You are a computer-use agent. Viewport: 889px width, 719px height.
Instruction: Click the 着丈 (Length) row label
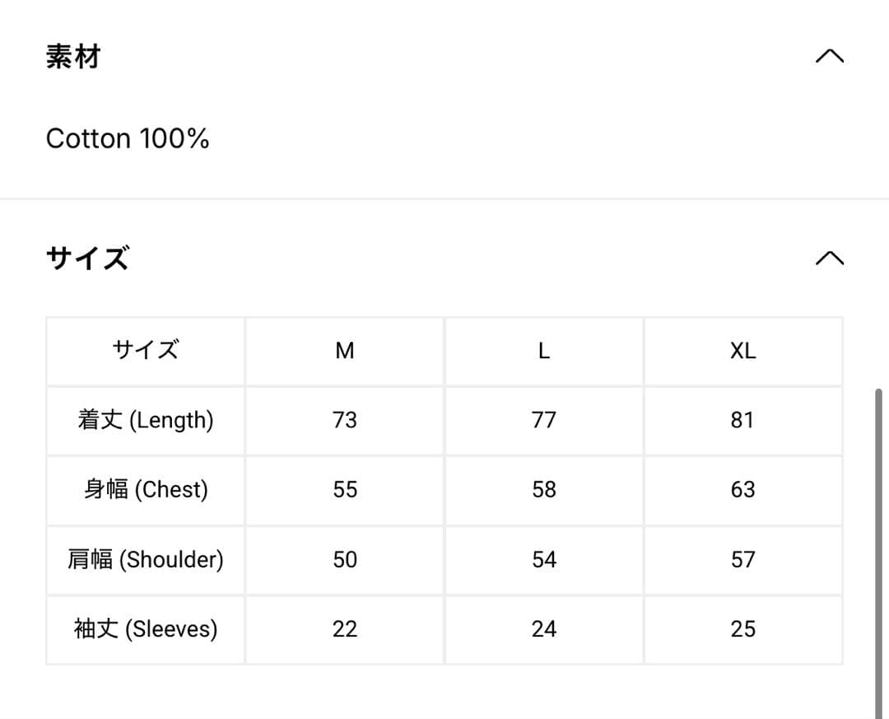(145, 420)
